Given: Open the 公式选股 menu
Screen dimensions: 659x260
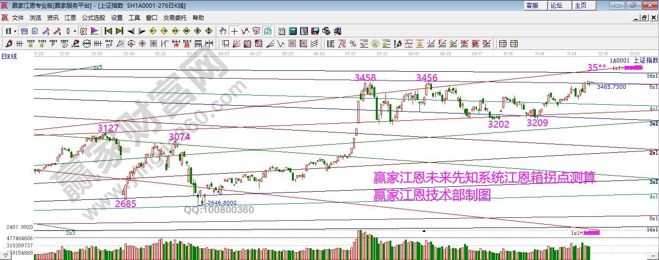Looking at the screenshot, I should (x=93, y=17).
